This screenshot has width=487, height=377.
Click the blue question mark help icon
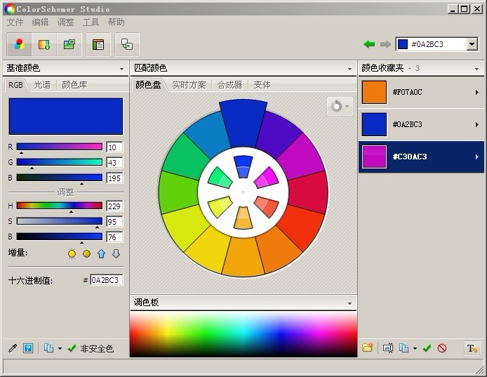click(x=28, y=348)
